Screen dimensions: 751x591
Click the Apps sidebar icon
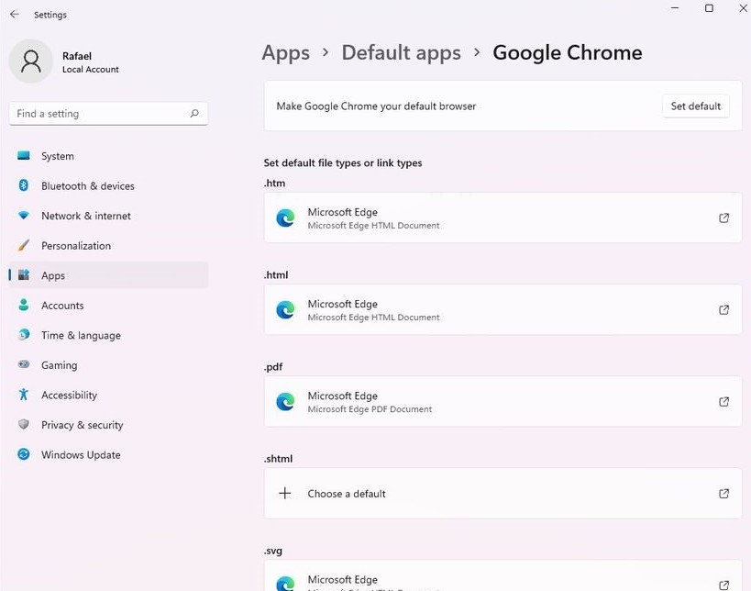24,275
